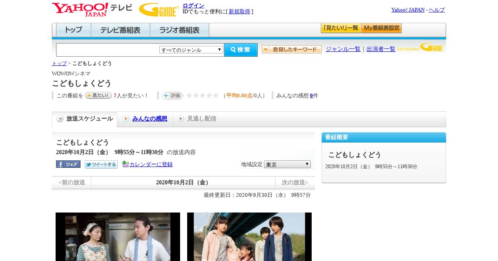Click the 2020年10月2日（金） date bar text
498x261 pixels.
[183, 182]
